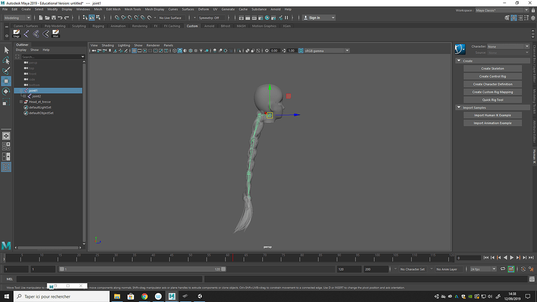Activate the Lasso selection tool
The width and height of the screenshot is (537, 302).
[7, 60]
